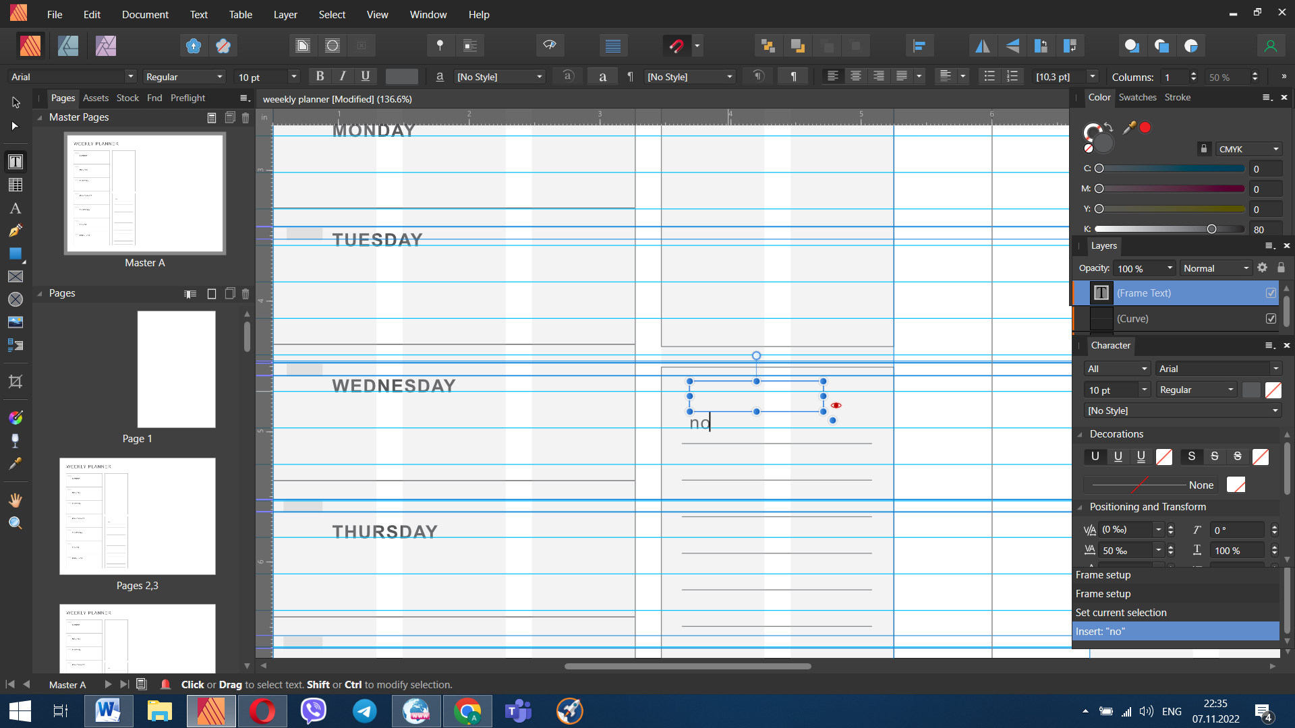
Task: Select the Frame Text tool
Action: click(x=15, y=162)
